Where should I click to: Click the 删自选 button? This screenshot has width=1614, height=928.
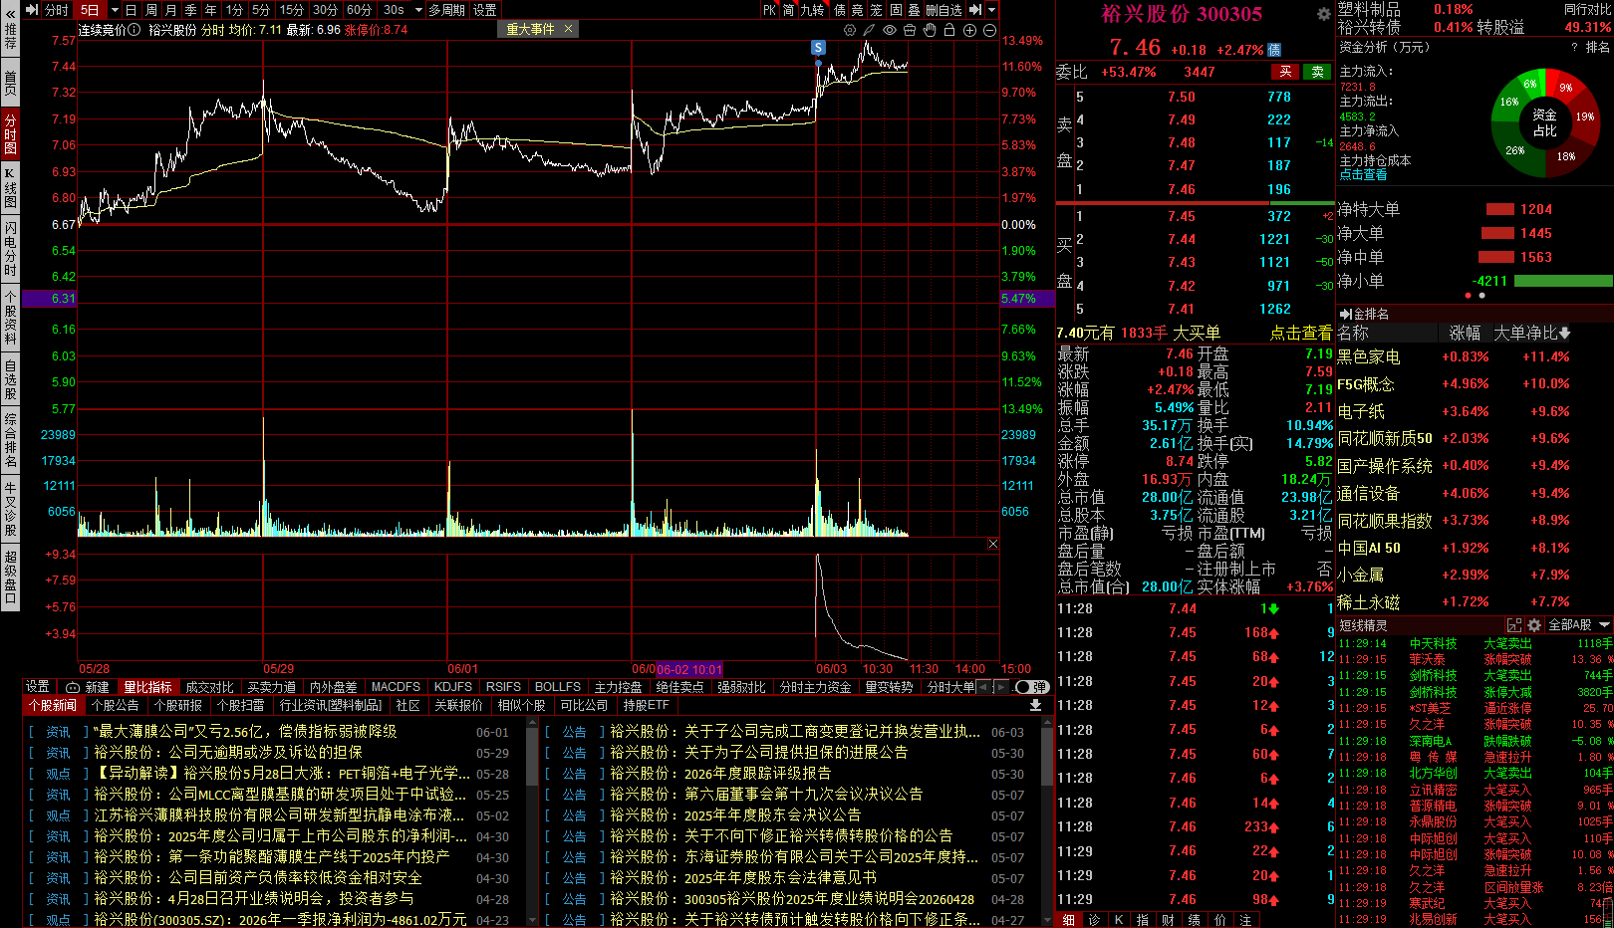[943, 10]
